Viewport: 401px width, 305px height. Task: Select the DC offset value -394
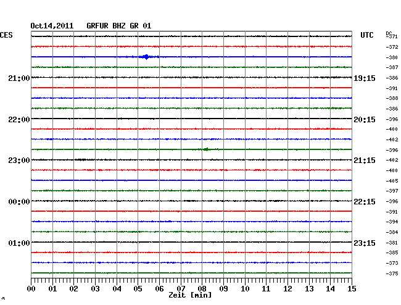point(392,222)
